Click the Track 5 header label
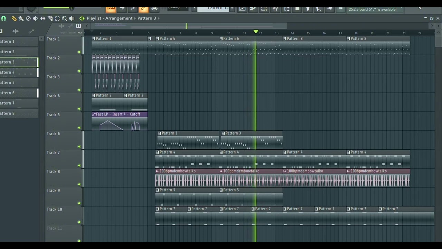 [x=53, y=115]
